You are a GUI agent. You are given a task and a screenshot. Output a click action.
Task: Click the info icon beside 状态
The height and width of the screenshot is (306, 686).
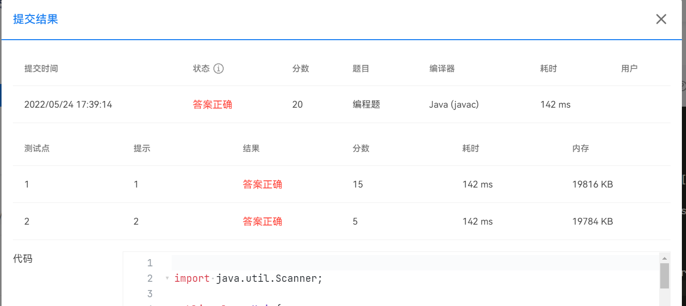click(x=219, y=69)
